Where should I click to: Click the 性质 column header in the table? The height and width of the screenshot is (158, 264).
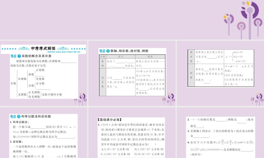150,56
